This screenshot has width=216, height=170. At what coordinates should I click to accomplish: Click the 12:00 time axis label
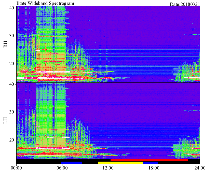tap(108, 168)
